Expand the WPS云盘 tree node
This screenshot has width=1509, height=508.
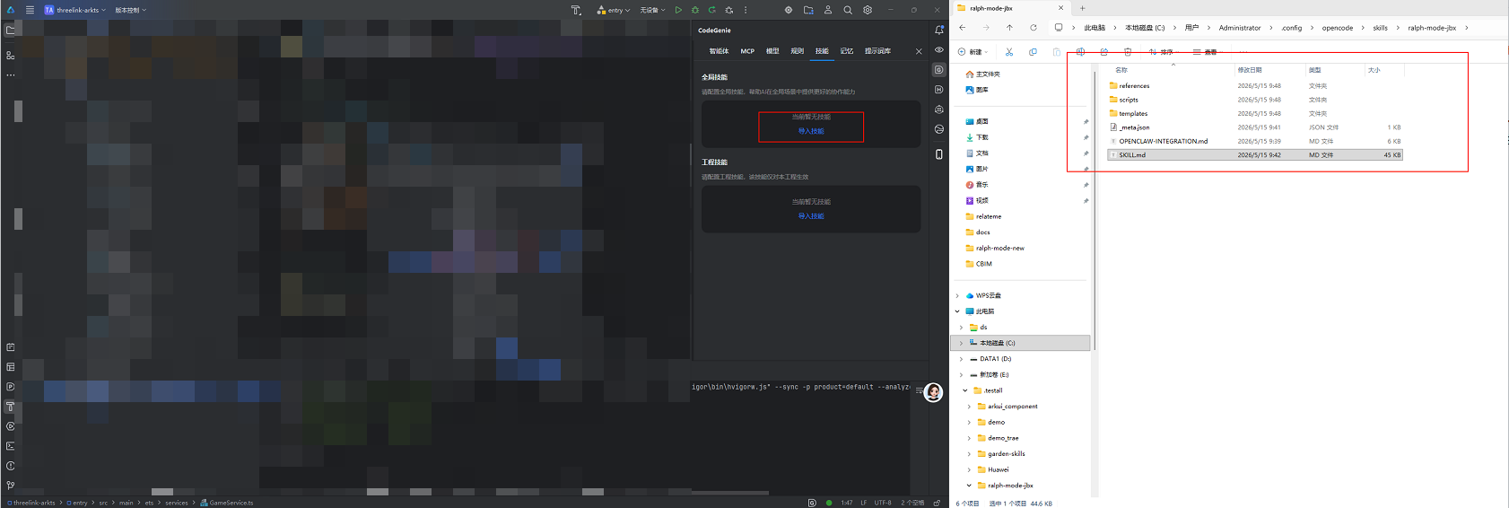pos(957,295)
